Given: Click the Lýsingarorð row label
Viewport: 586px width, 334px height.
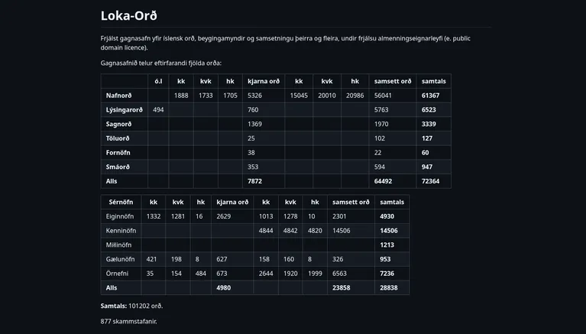Looking at the screenshot, I should point(124,110).
